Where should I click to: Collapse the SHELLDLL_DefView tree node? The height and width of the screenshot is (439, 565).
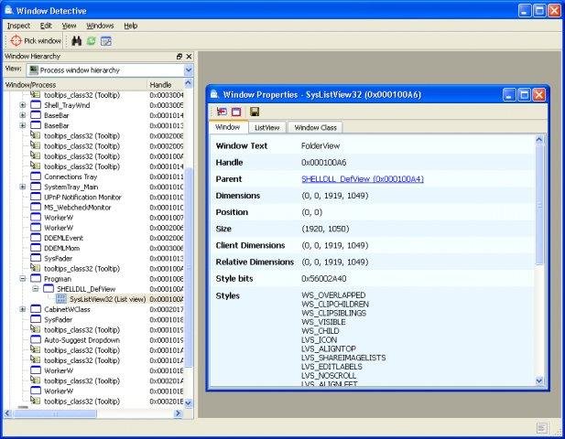pos(36,289)
